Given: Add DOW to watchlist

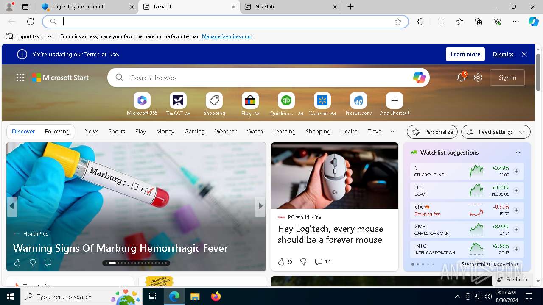Looking at the screenshot, I should [516, 191].
